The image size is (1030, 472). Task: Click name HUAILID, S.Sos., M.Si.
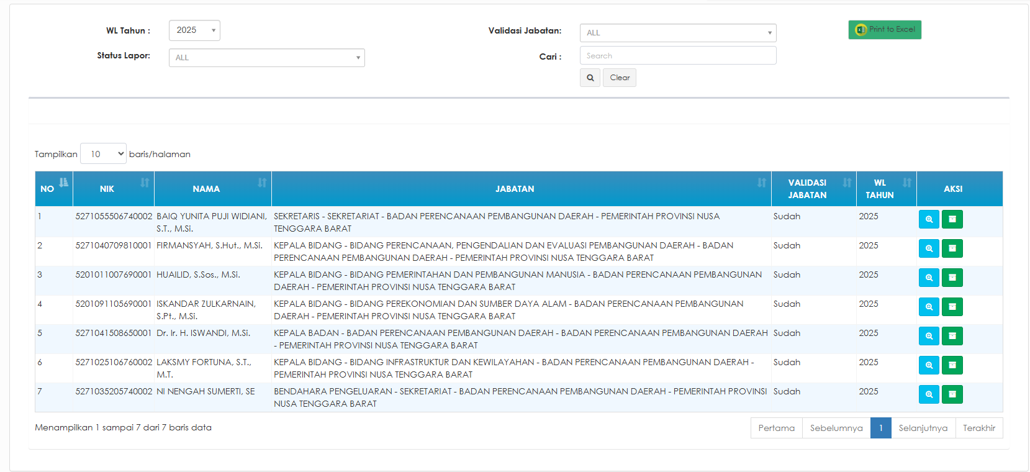coord(198,275)
